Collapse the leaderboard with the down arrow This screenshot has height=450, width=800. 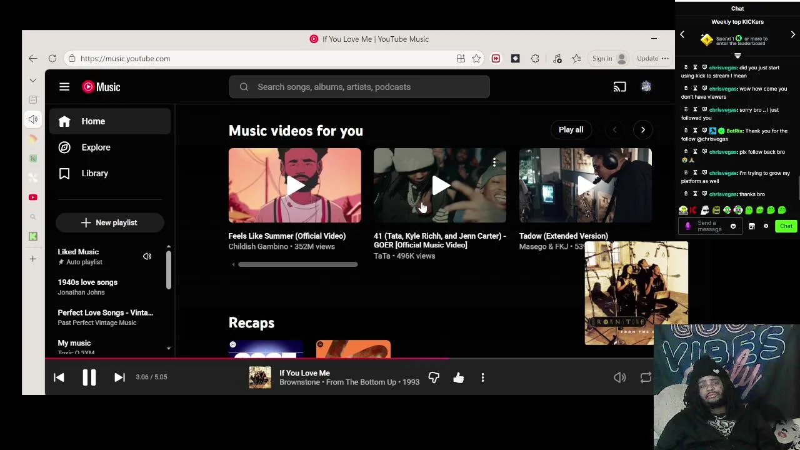(737, 56)
